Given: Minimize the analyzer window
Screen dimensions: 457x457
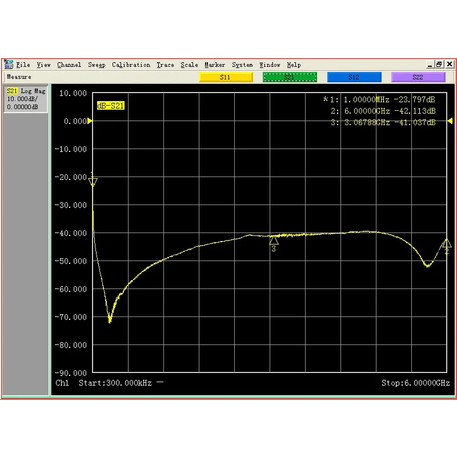Looking at the screenshot, I should 430,65.
